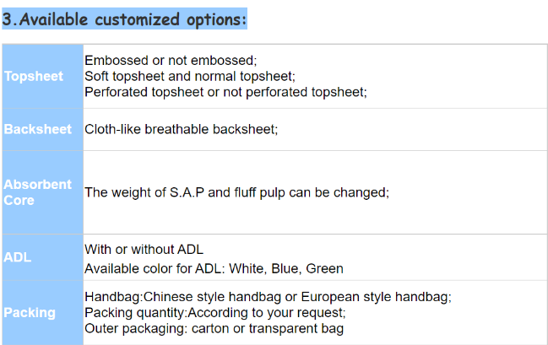Click 'With or without ADL' text

(144, 250)
